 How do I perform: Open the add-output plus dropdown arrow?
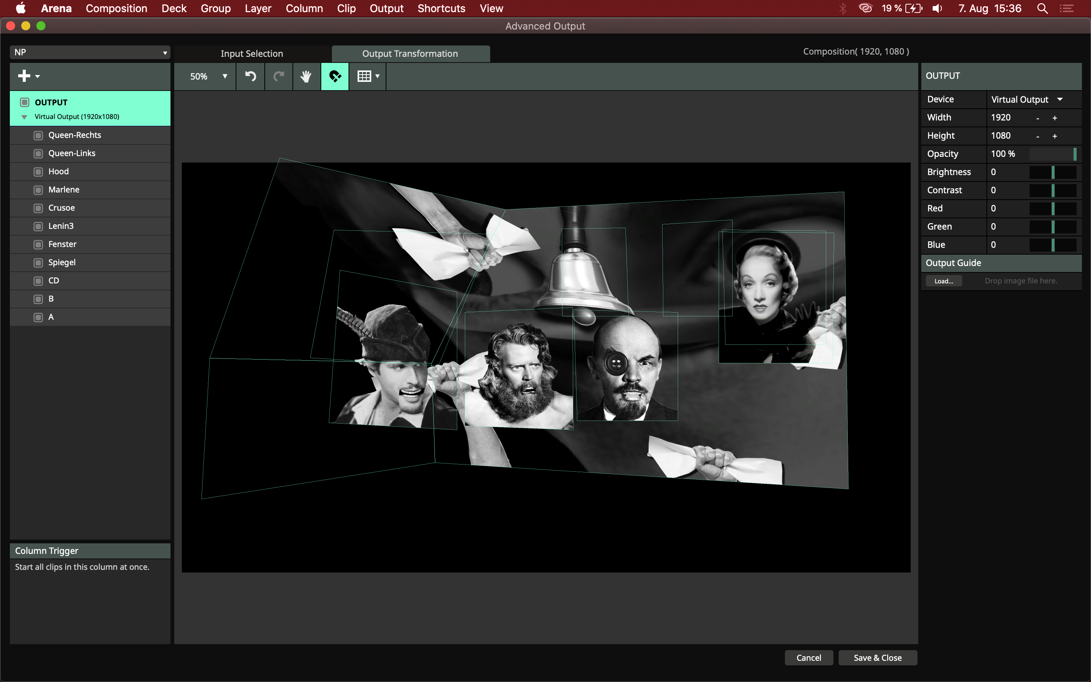click(x=38, y=77)
